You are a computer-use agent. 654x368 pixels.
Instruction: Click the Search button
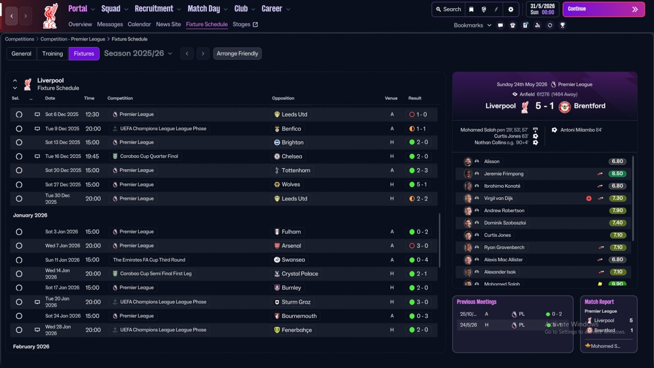tap(448, 9)
